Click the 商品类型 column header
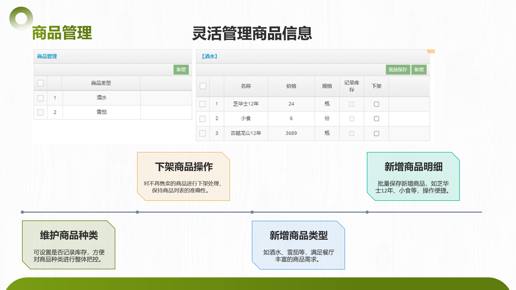Screen dimensions: 516x290 coord(101,83)
